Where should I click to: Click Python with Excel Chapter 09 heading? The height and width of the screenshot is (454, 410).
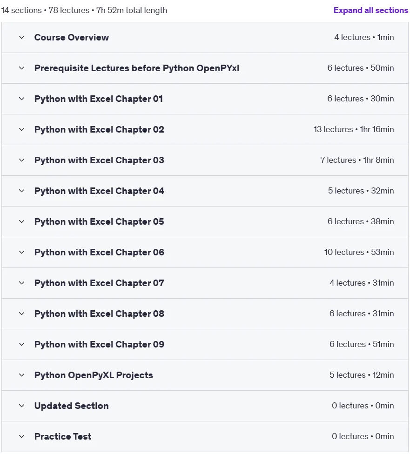(99, 344)
